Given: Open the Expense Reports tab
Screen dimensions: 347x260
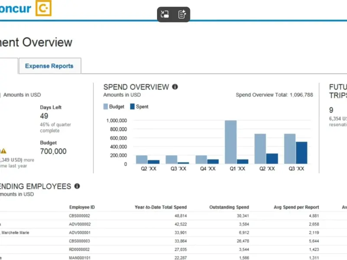Looking at the screenshot, I should [49, 66].
